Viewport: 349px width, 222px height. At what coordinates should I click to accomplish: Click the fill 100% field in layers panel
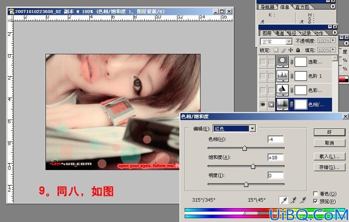[x=324, y=50]
